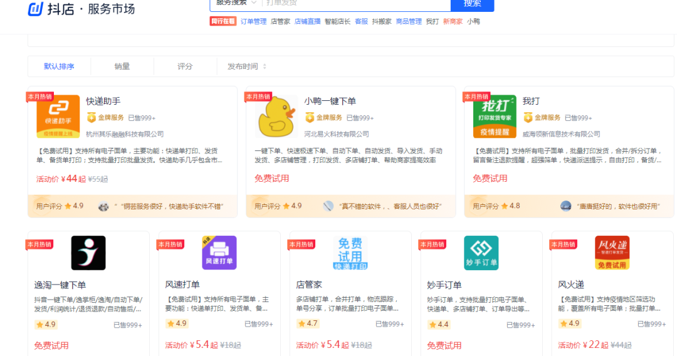Image resolution: width=677 pixels, height=356 pixels.
Task: Open the 新商家 hot keyword link
Action: tap(453, 21)
